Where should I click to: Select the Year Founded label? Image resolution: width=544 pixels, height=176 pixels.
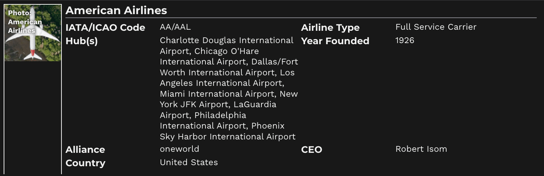point(335,41)
